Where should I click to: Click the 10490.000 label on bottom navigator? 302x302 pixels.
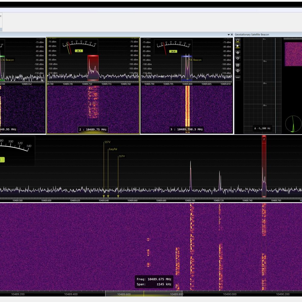[230, 294]
